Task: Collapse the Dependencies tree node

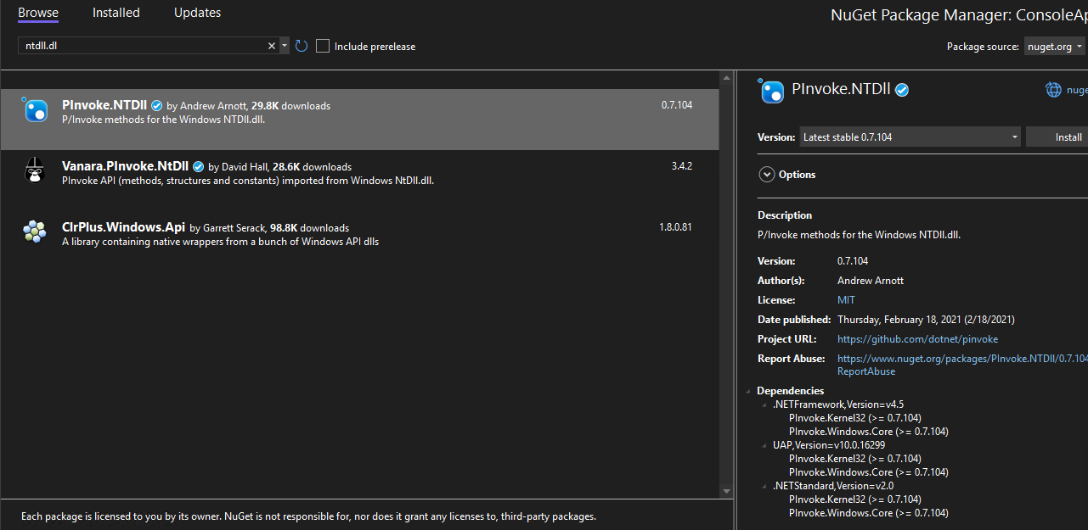Action: click(x=748, y=391)
